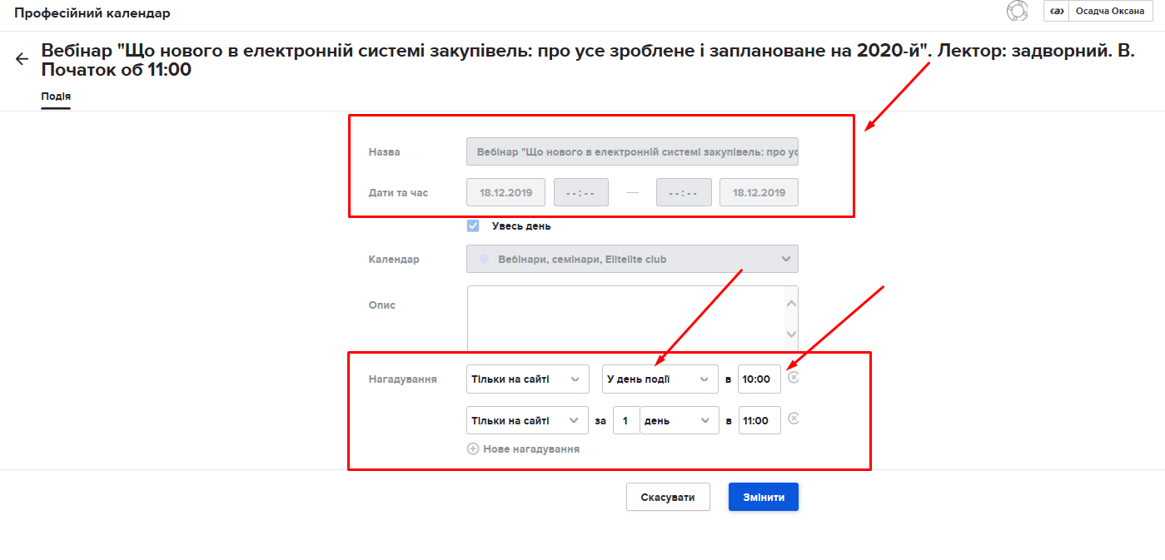Expand the день unit dropdown
Screen dimensions: 1165x560
coord(679,420)
